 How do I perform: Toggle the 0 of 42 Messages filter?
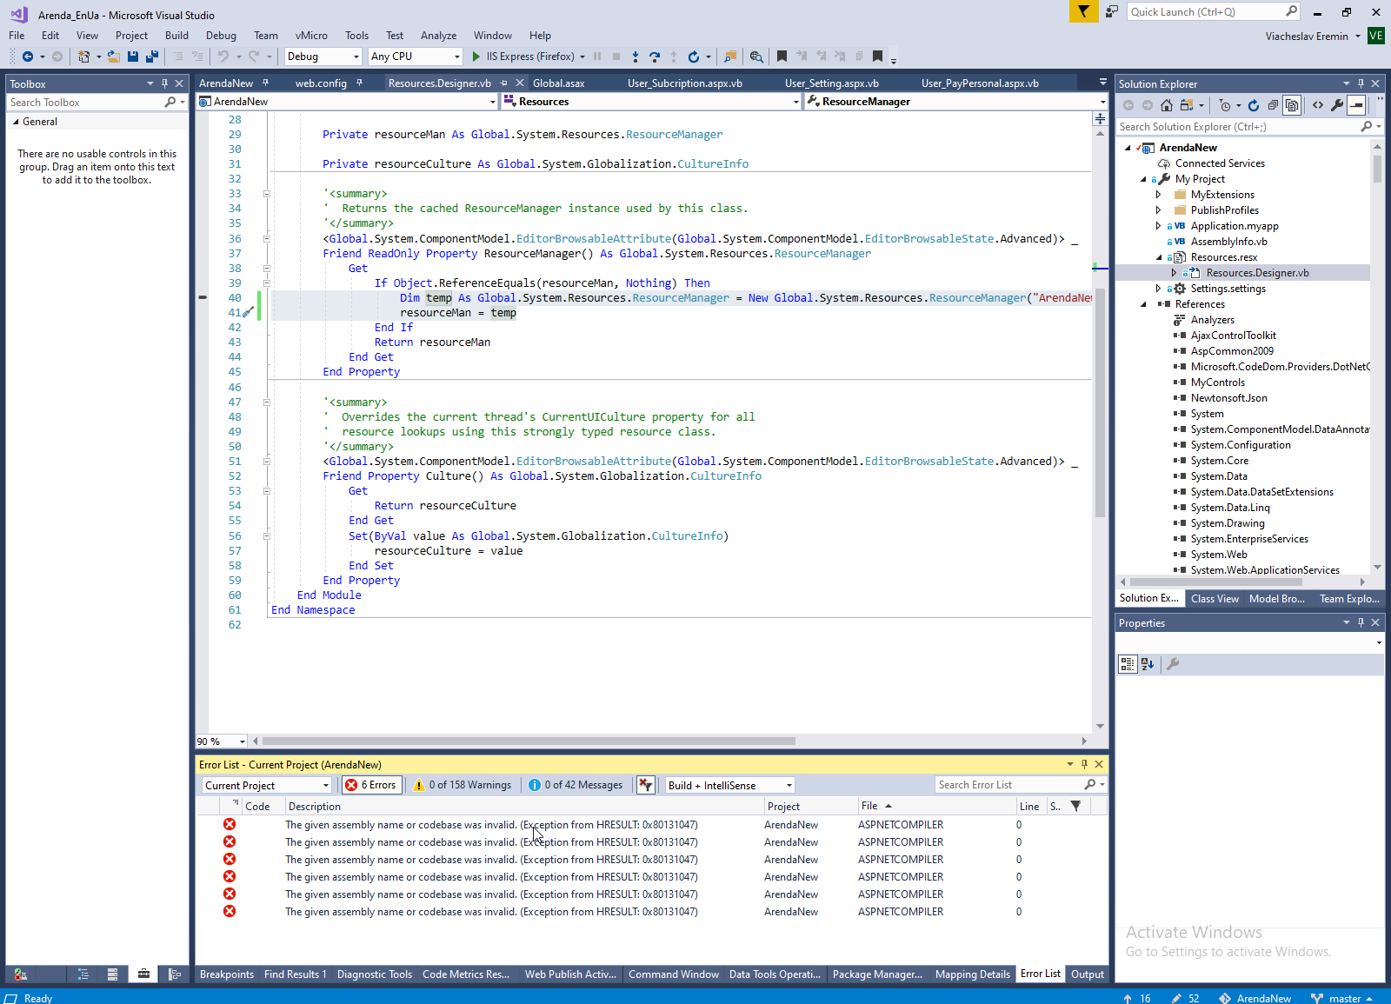(576, 785)
